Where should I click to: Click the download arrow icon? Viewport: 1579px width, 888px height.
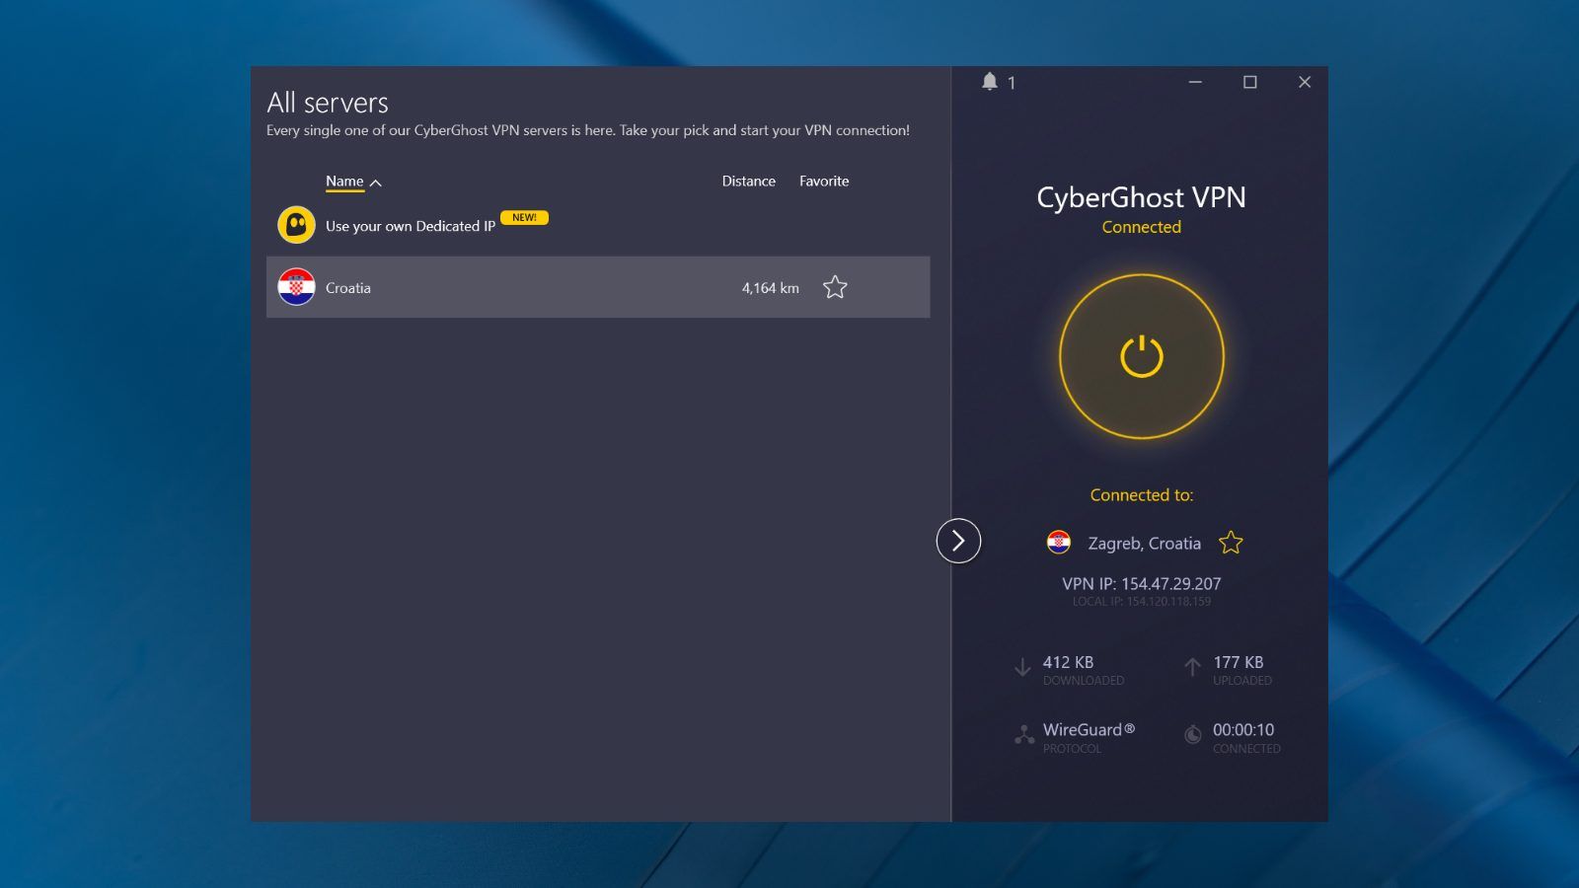tap(1022, 668)
